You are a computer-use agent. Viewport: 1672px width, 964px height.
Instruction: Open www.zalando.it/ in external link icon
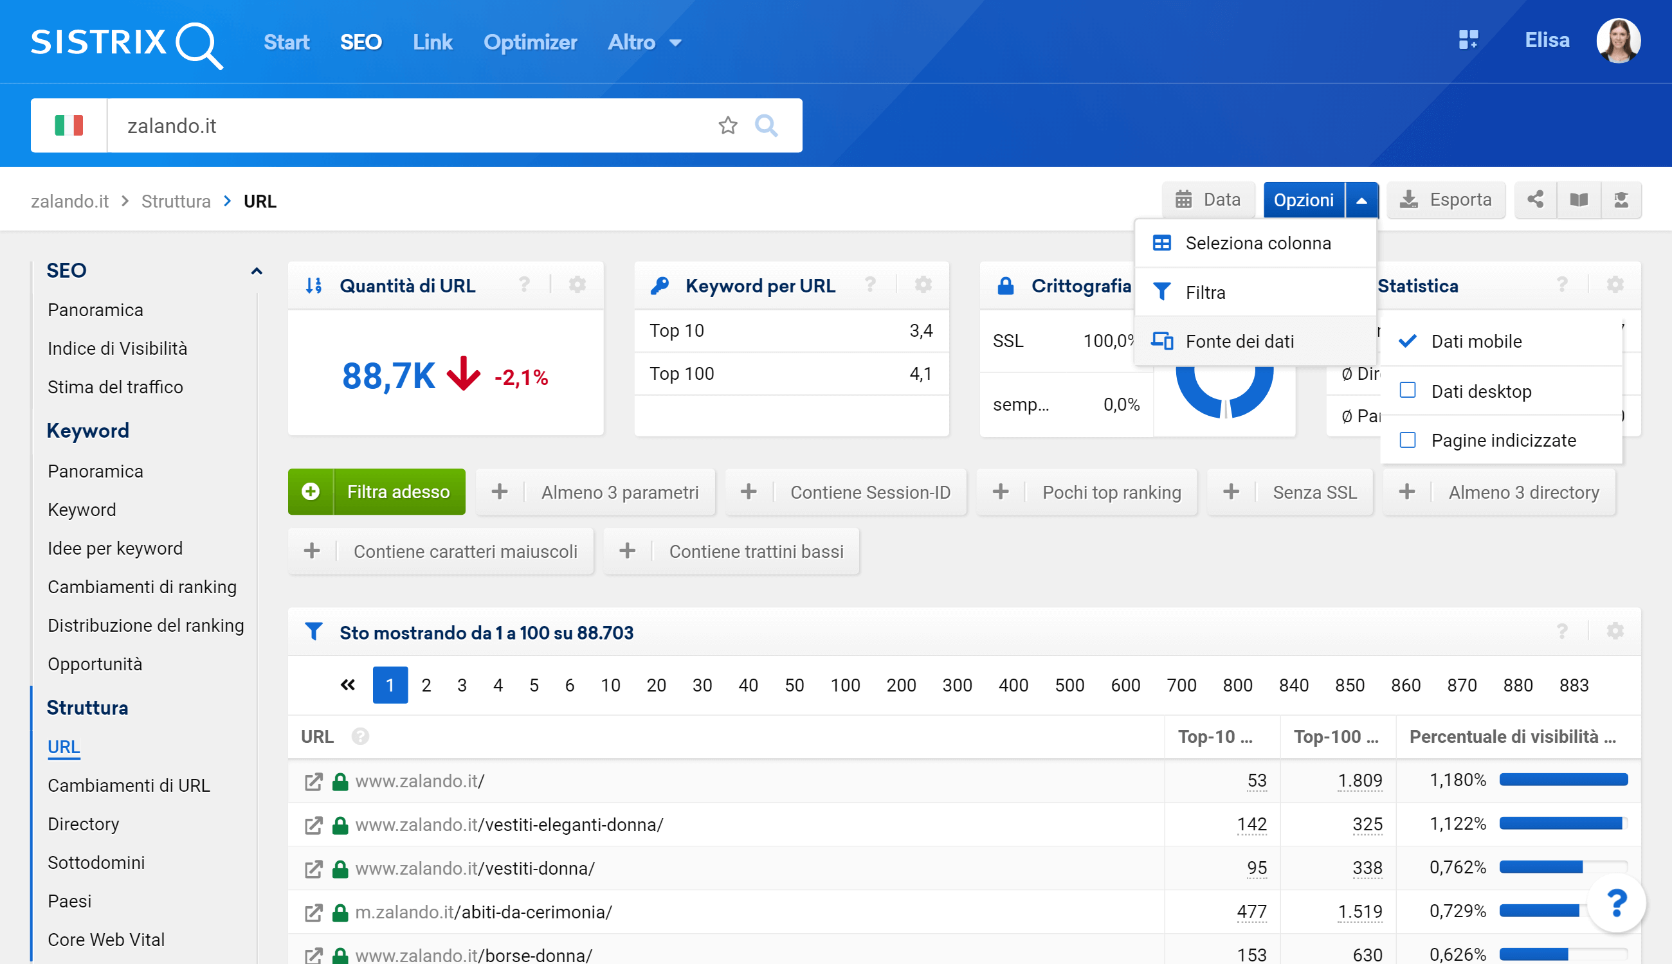coord(313,781)
